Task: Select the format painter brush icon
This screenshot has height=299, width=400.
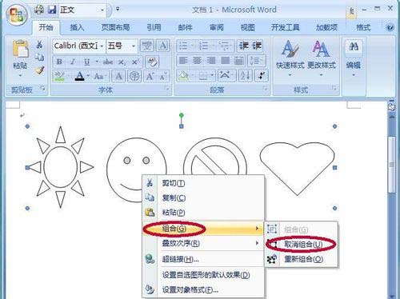Action: [39, 70]
